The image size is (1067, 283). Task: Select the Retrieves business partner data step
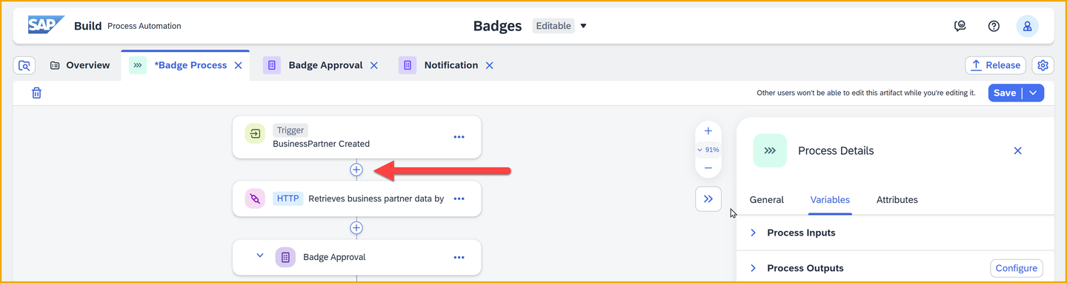pyautogui.click(x=356, y=199)
